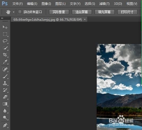Select the Rectangular Marquee tool
Image resolution: width=142 pixels, height=130 pixels.
pos(5,34)
